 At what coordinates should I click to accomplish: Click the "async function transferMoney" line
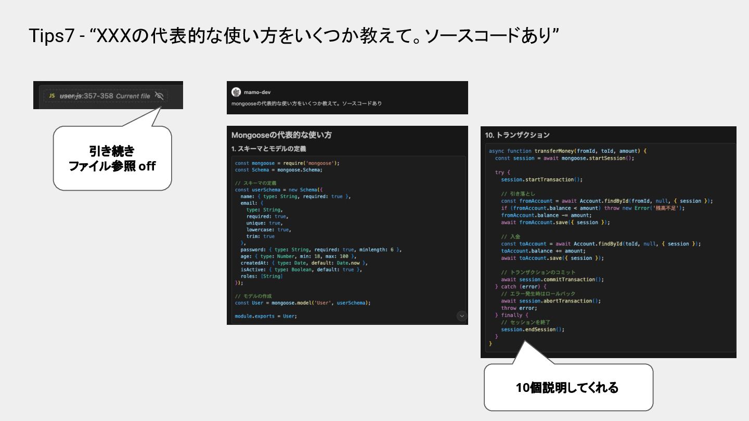pyautogui.click(x=567, y=151)
